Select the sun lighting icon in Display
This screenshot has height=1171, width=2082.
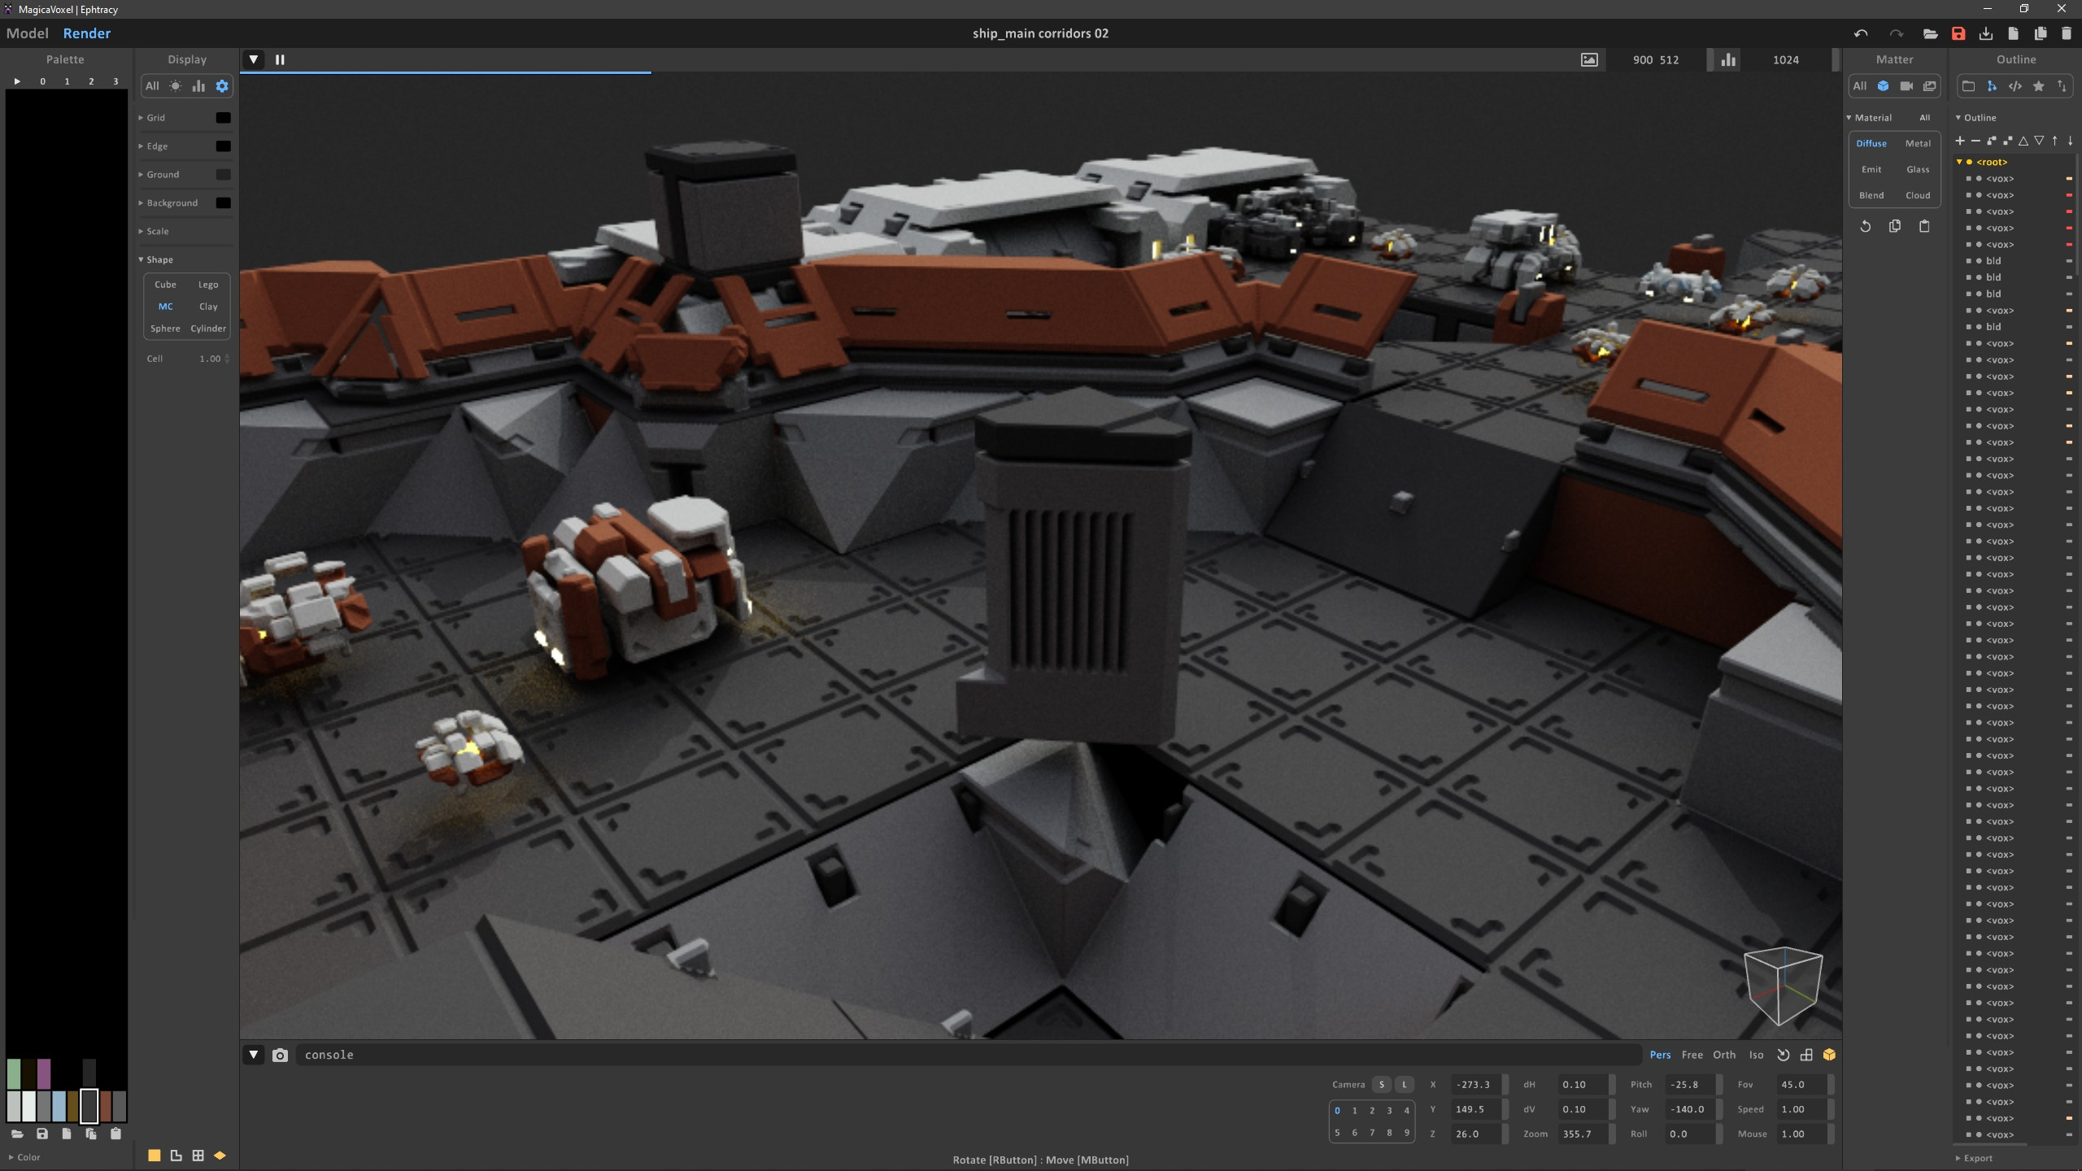[x=176, y=86]
